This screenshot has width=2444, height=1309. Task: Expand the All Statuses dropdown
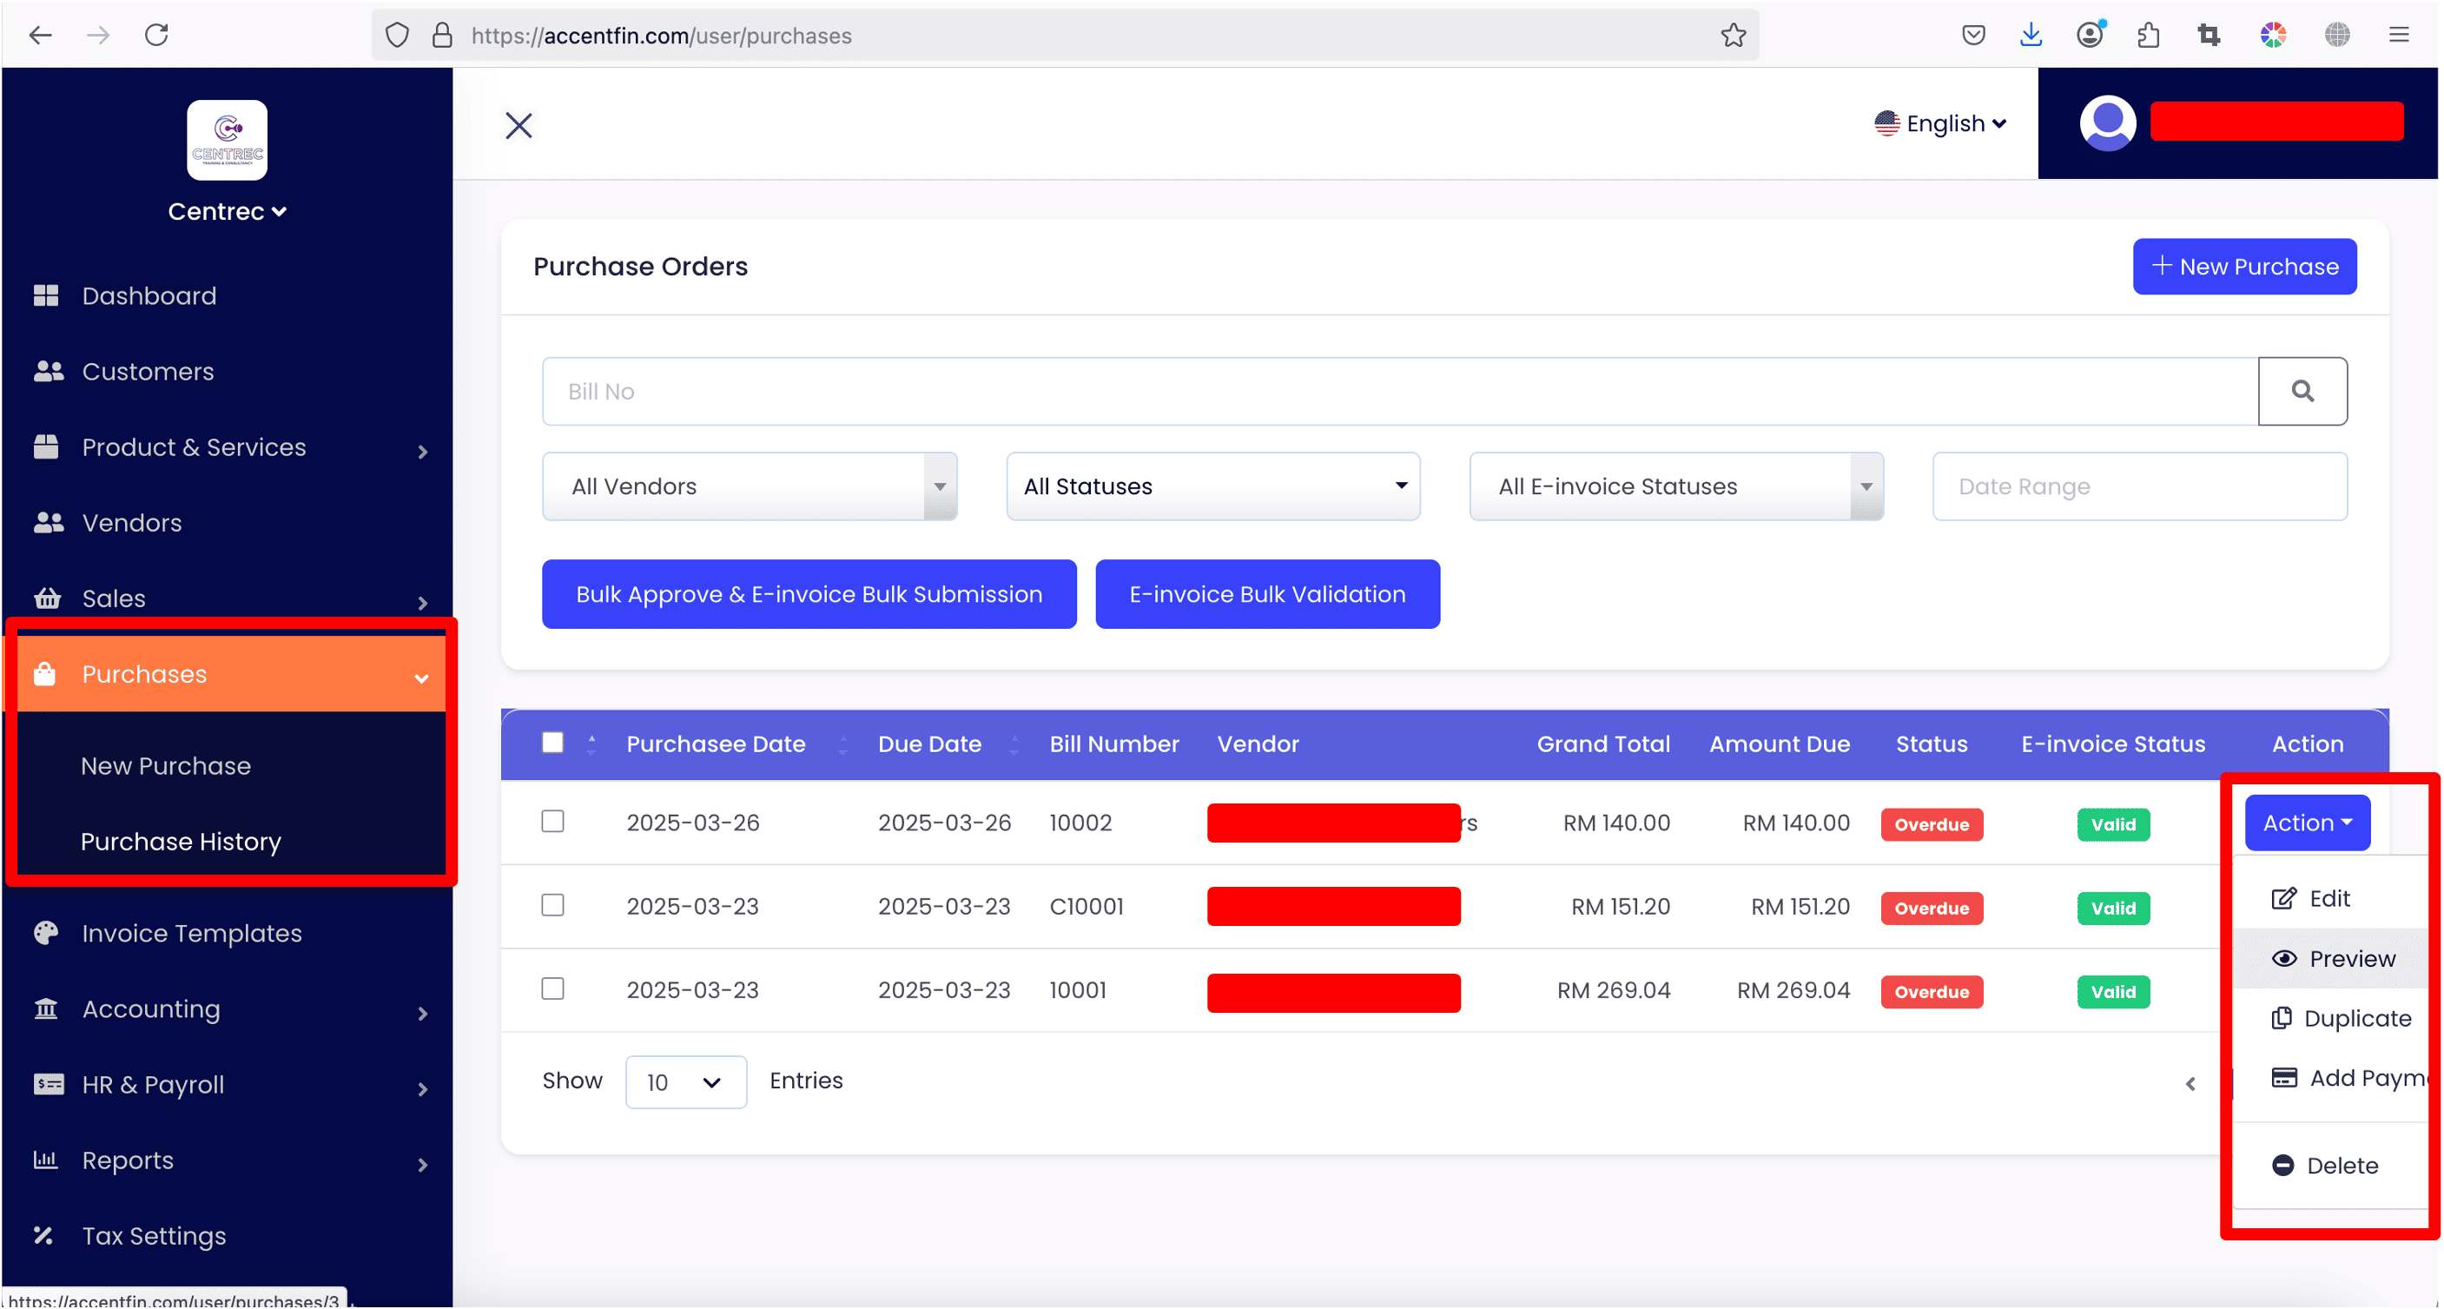[x=1212, y=486]
